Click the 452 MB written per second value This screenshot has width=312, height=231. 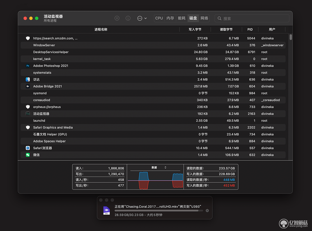click(x=229, y=185)
